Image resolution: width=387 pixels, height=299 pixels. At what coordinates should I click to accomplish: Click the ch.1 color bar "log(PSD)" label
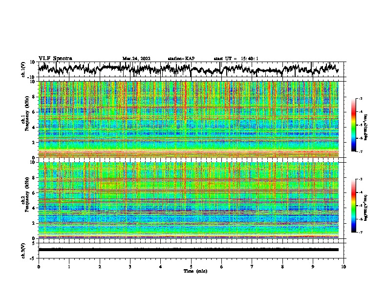[x=366, y=128]
